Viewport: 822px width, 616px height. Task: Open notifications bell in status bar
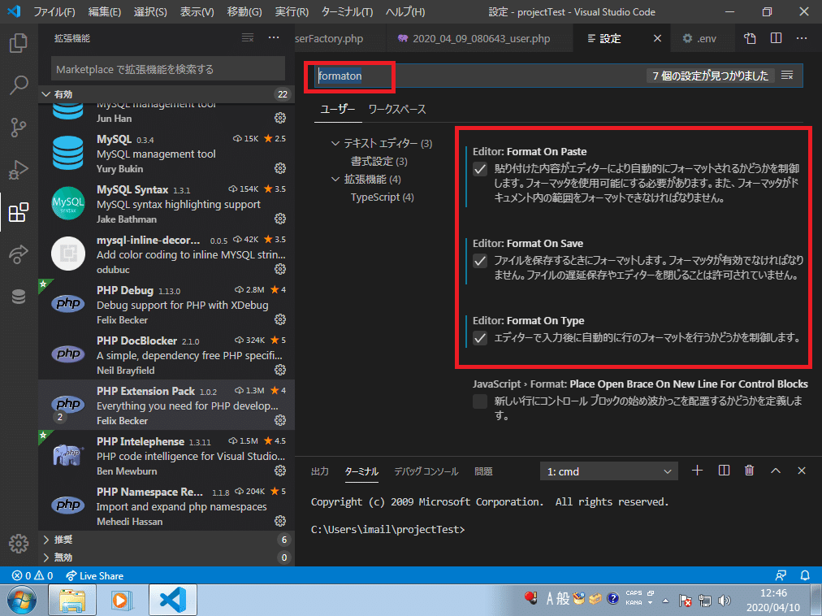[805, 575]
